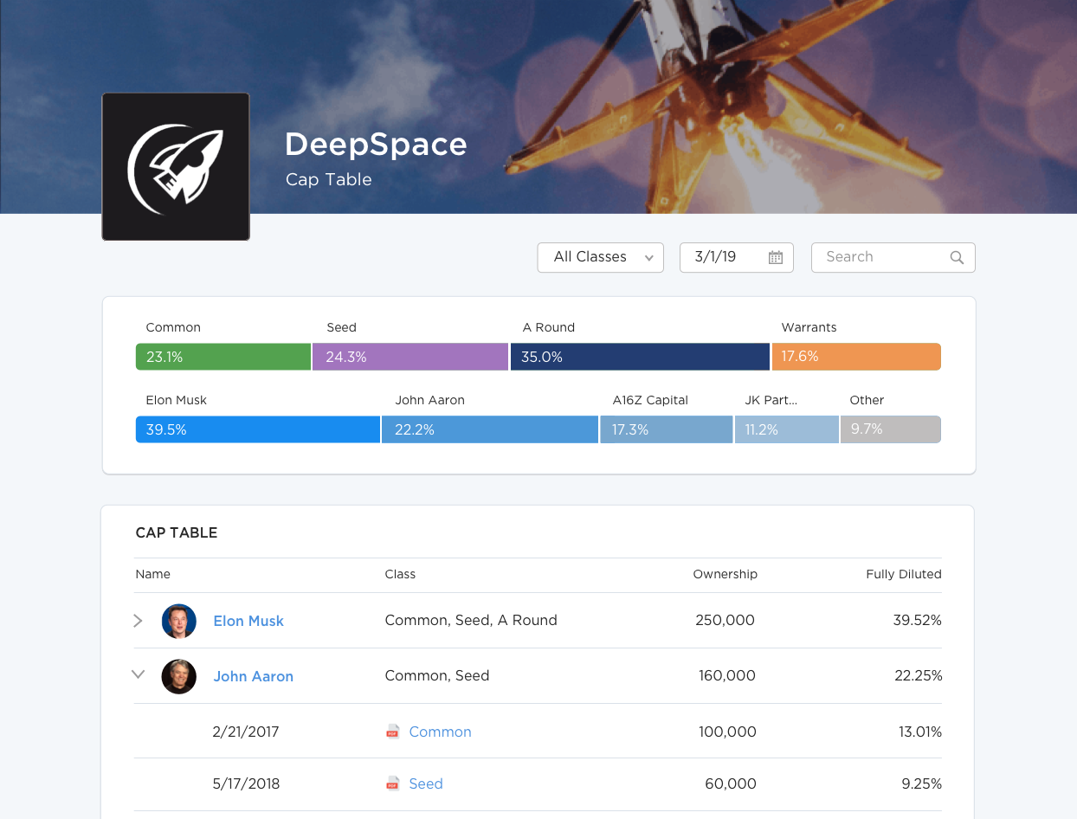This screenshot has width=1077, height=819.
Task: Select the JK Part... 11.2% bar
Action: (787, 429)
